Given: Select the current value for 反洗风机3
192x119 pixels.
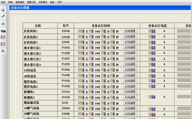Looking at the screenshot, I should point(152,42).
